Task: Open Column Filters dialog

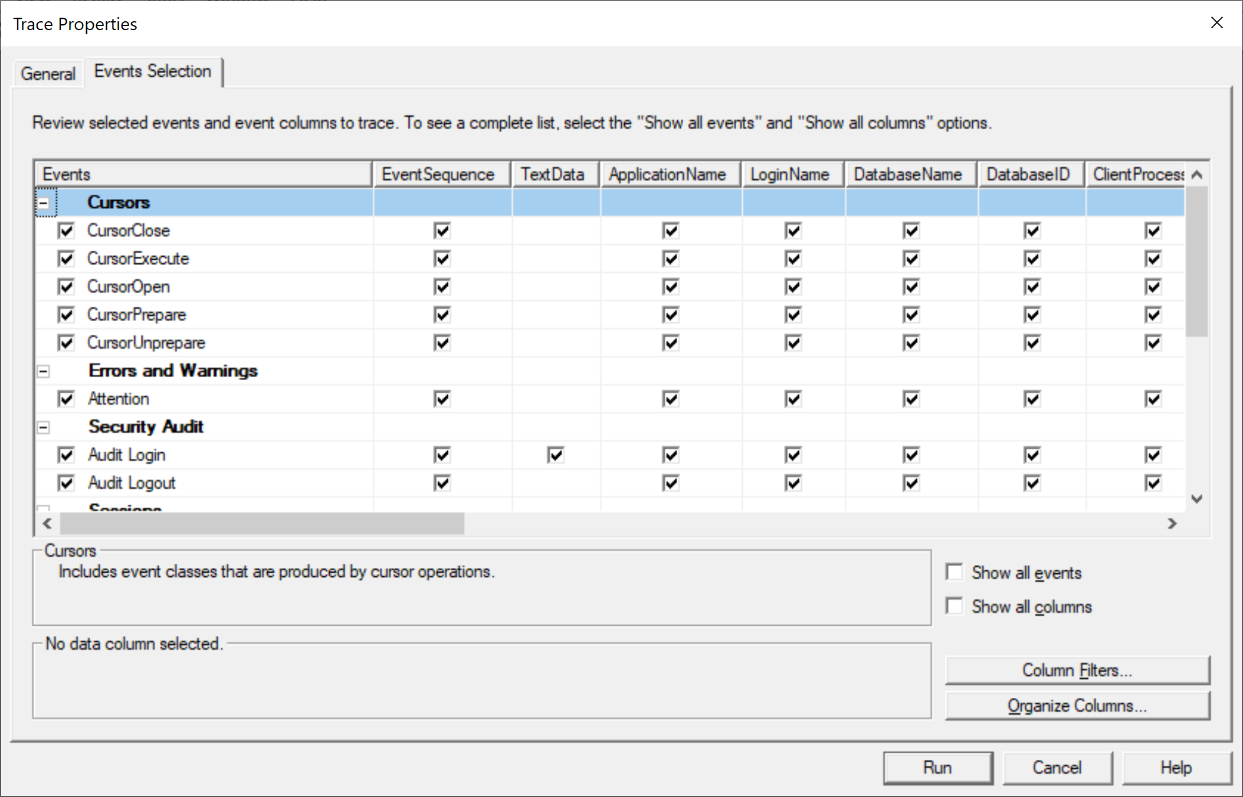Action: [x=1077, y=671]
